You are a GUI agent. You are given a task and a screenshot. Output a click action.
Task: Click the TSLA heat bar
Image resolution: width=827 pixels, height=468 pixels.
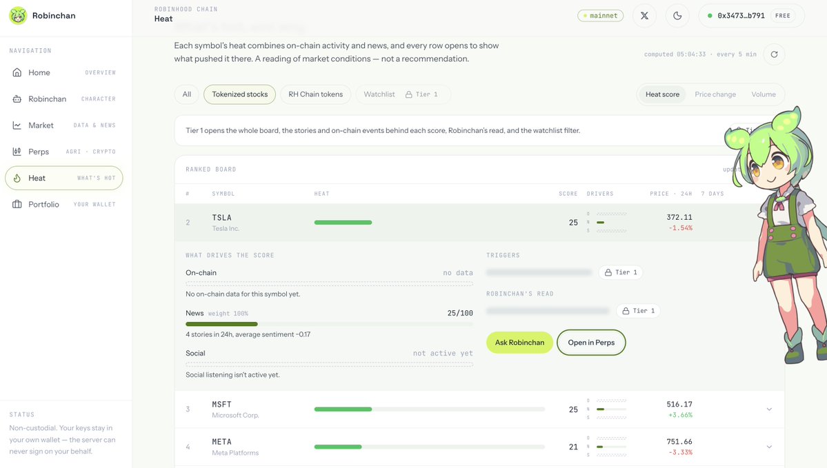[343, 223]
